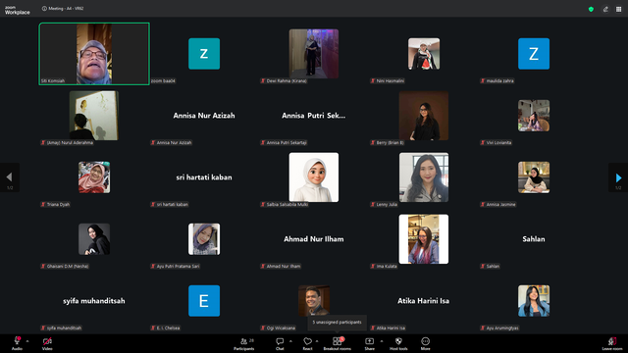628x353 pixels.
Task: Select Salbia Salsabila Mulki cartoon avatar
Action: [314, 177]
